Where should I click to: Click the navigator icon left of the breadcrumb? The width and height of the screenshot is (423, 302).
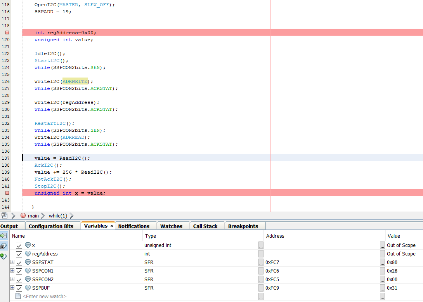[x=4, y=216]
